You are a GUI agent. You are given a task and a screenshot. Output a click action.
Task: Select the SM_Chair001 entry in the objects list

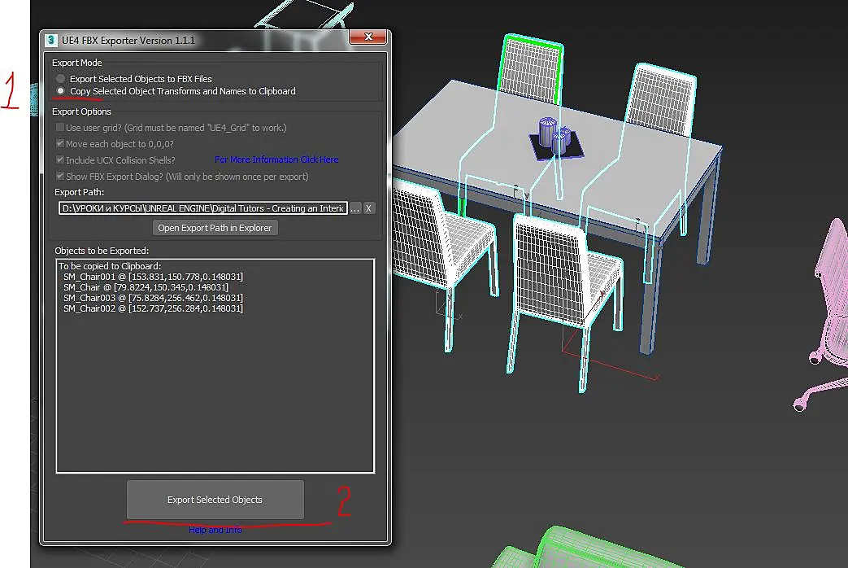153,277
